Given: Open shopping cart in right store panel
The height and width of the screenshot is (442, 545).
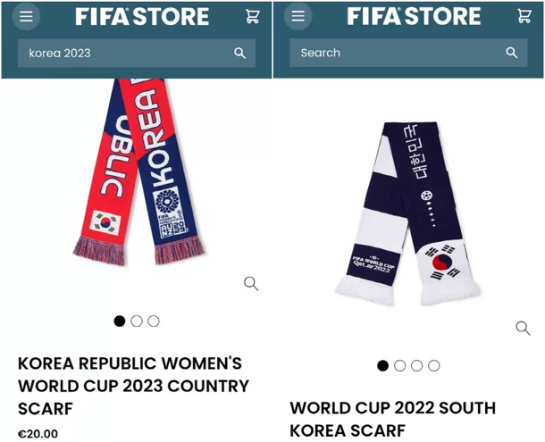Looking at the screenshot, I should point(524,17).
